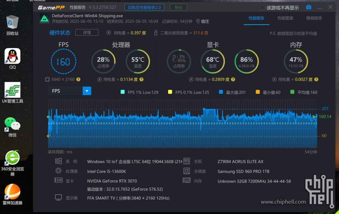The height and width of the screenshot is (214, 339).
Task: Click the processor 55℃ temperature gauge
Action: [138, 62]
